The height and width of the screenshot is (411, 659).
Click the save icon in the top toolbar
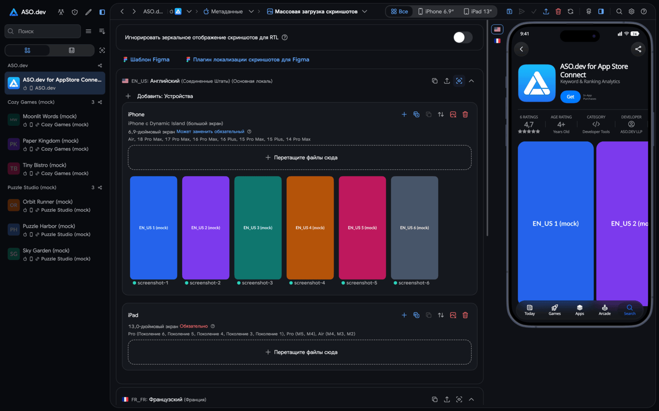coord(509,11)
